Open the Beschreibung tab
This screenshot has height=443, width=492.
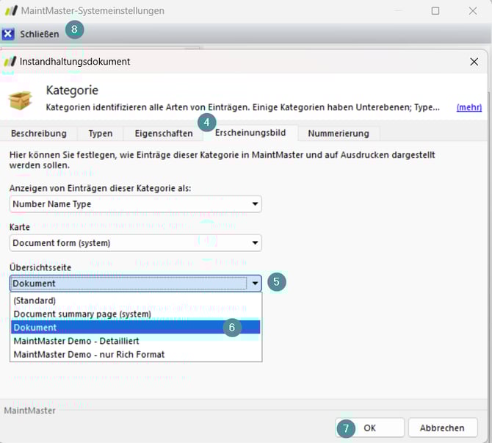39,133
